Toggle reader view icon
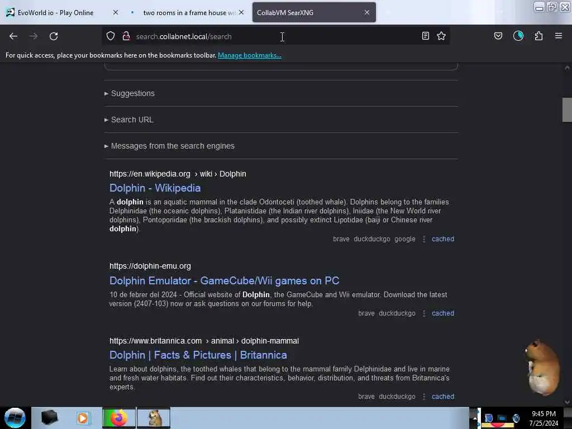 point(425,36)
